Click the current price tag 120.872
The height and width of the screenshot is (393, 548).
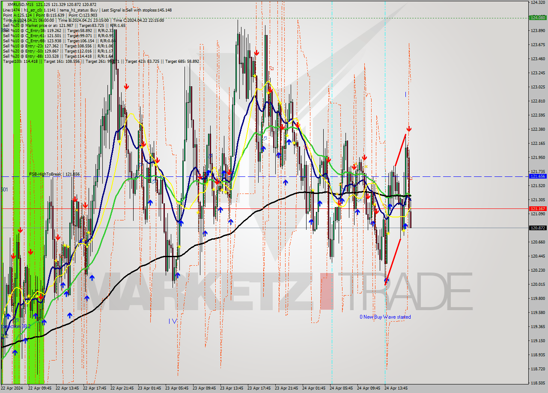[x=538, y=228]
